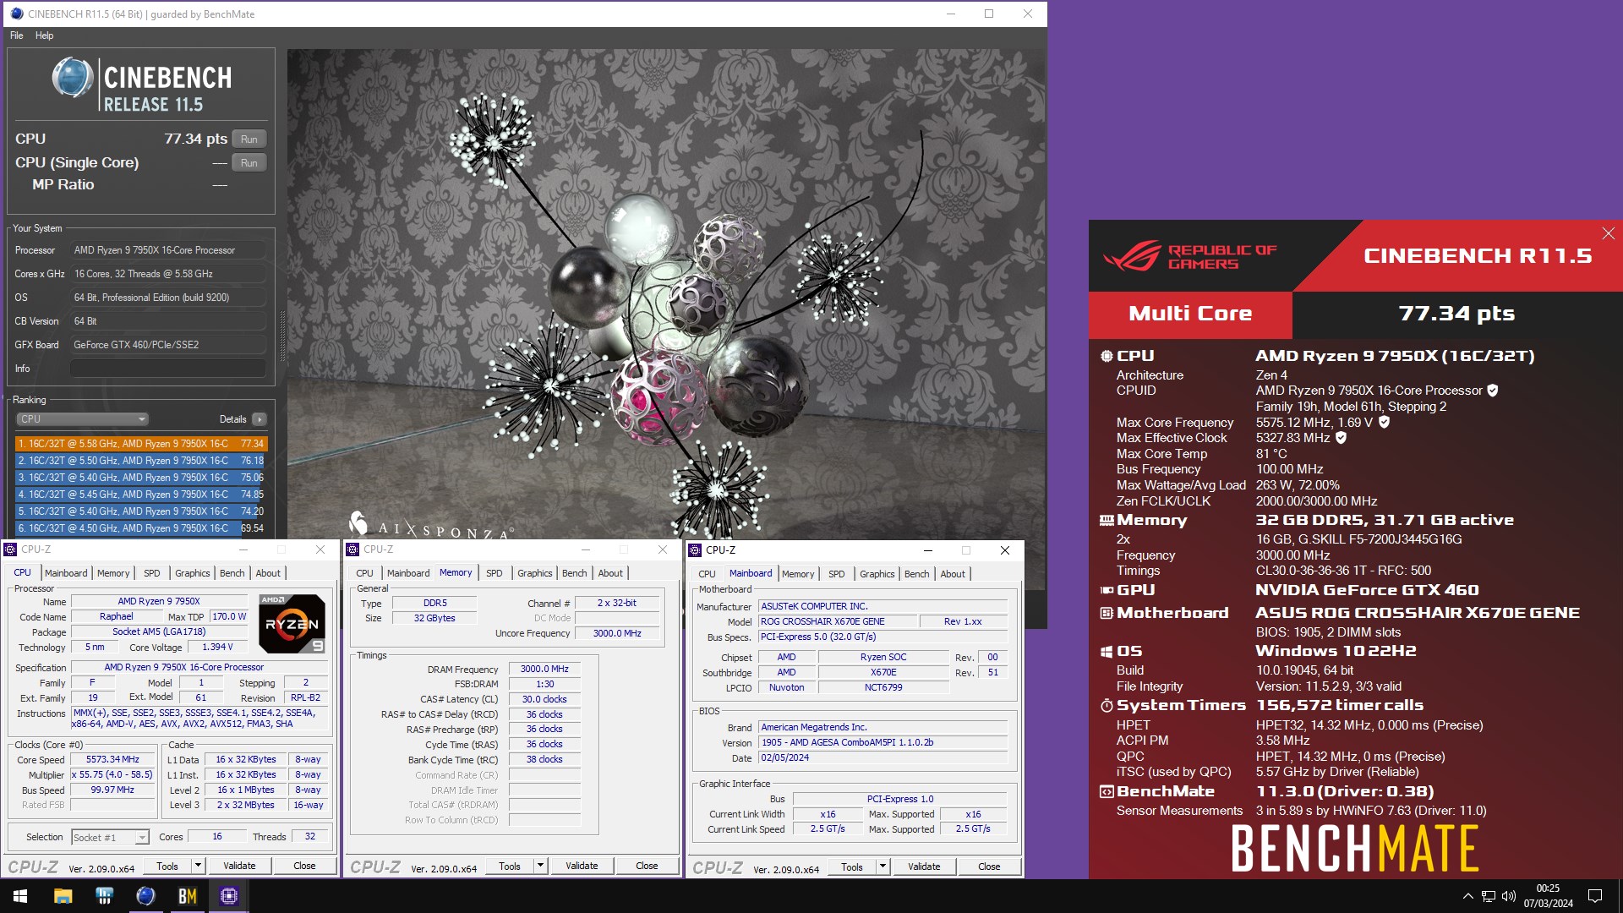Open the Socket #1 selection dropdown
The height and width of the screenshot is (913, 1623).
[x=110, y=838]
